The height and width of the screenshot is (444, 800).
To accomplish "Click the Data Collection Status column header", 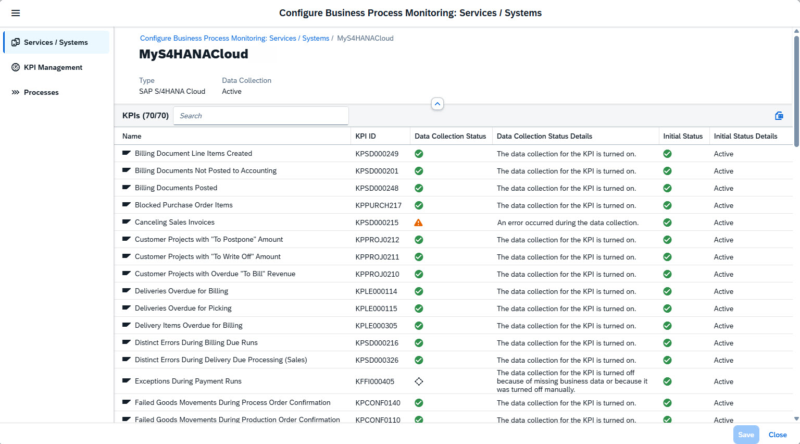I will click(450, 136).
